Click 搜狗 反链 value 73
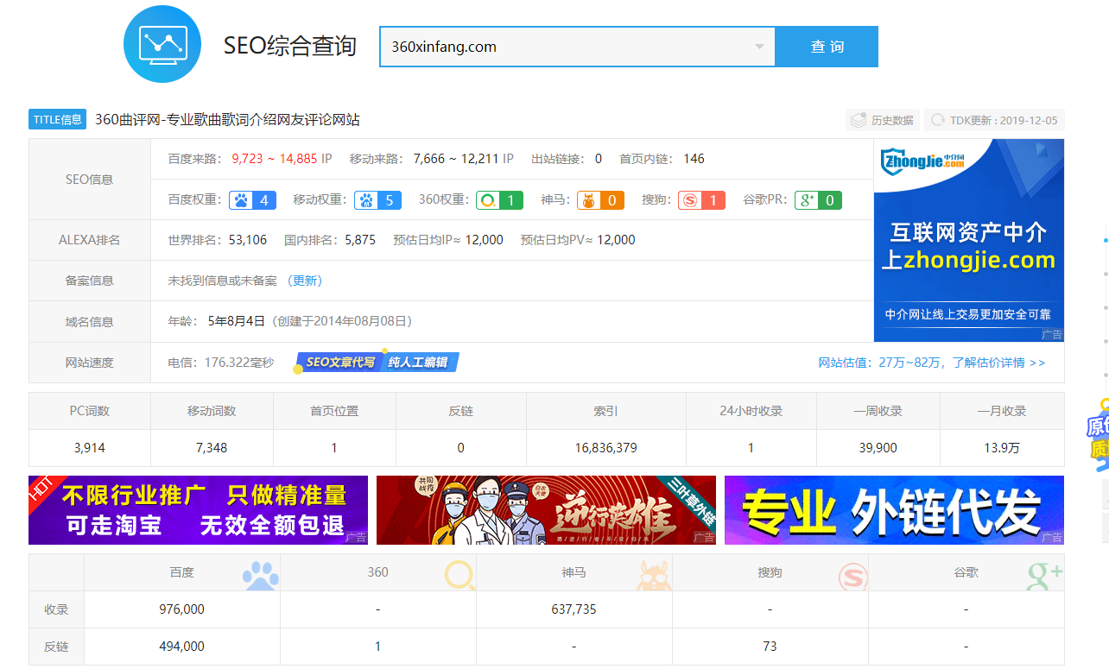Screen dimensions: 1109x669 pos(770,646)
